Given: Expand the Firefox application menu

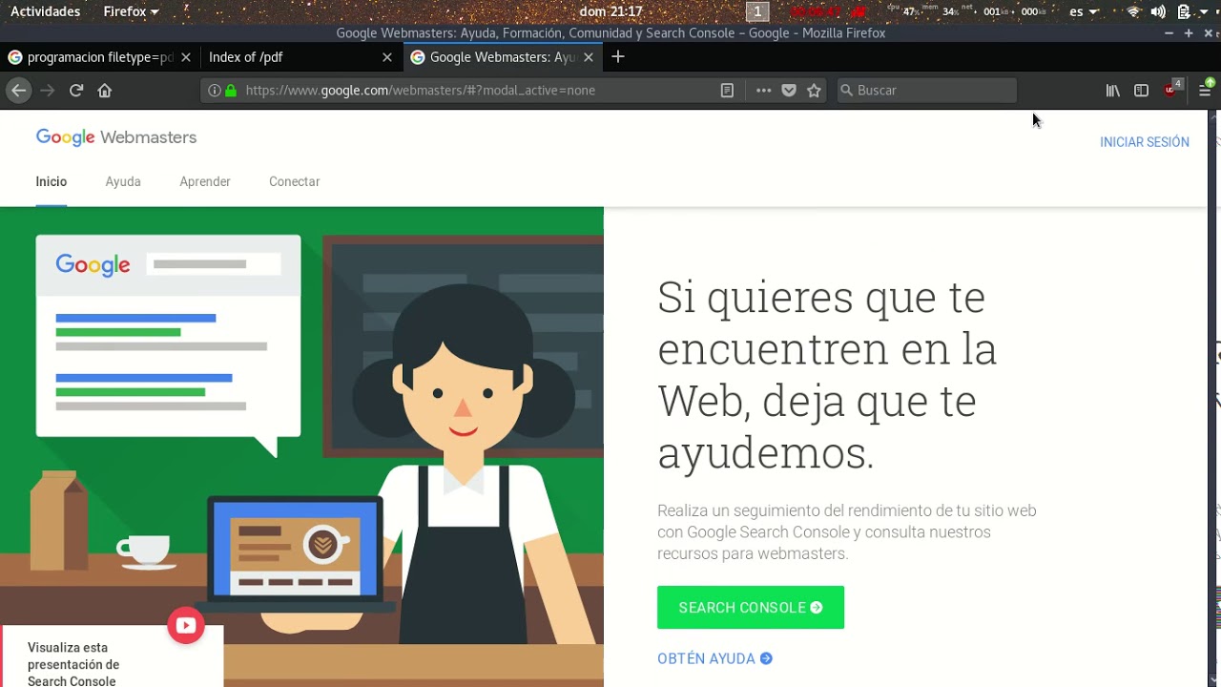Looking at the screenshot, I should point(131,11).
